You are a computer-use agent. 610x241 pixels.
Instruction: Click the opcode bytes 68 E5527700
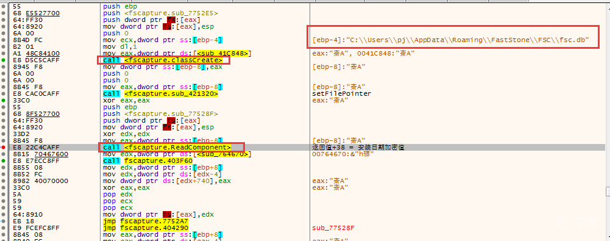point(36,13)
